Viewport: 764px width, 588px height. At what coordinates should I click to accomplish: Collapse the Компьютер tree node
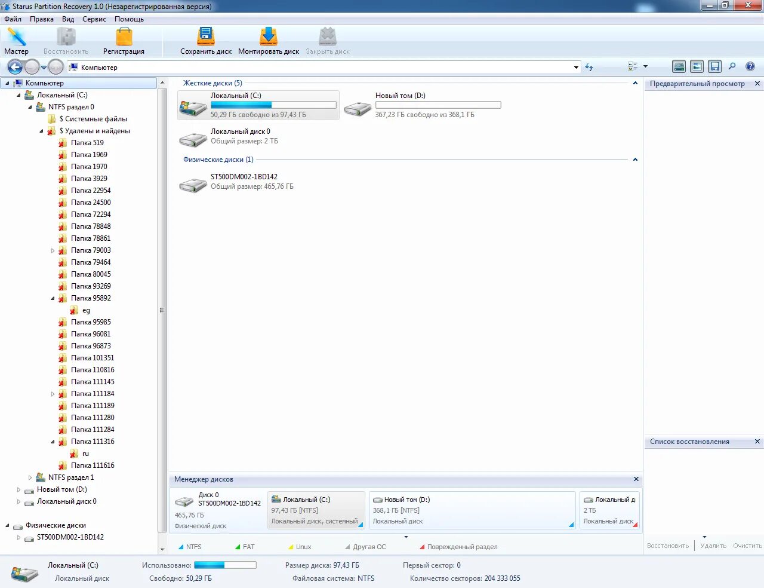(7, 84)
